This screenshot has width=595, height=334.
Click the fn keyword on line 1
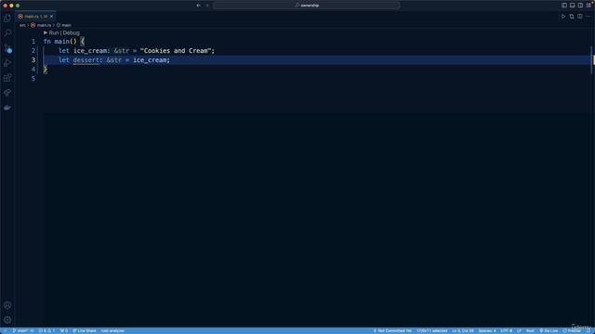(47, 41)
